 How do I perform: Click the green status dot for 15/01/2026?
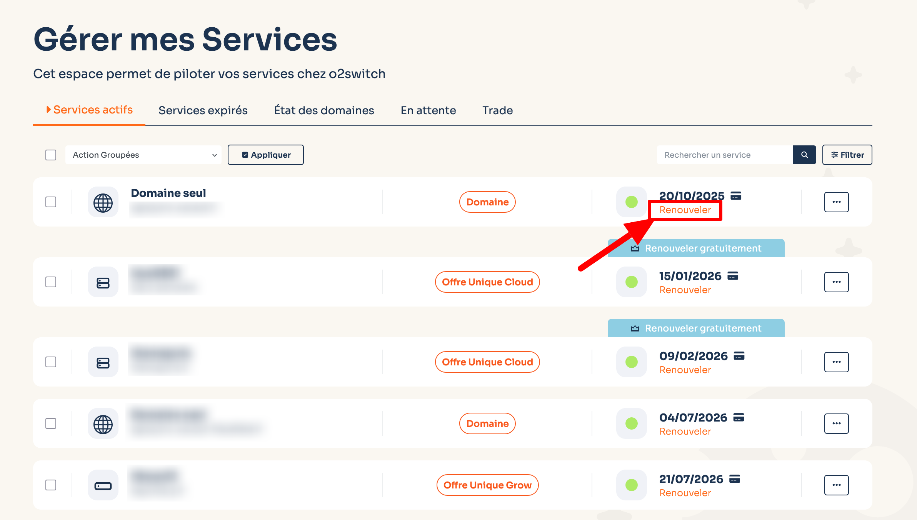pyautogui.click(x=632, y=282)
